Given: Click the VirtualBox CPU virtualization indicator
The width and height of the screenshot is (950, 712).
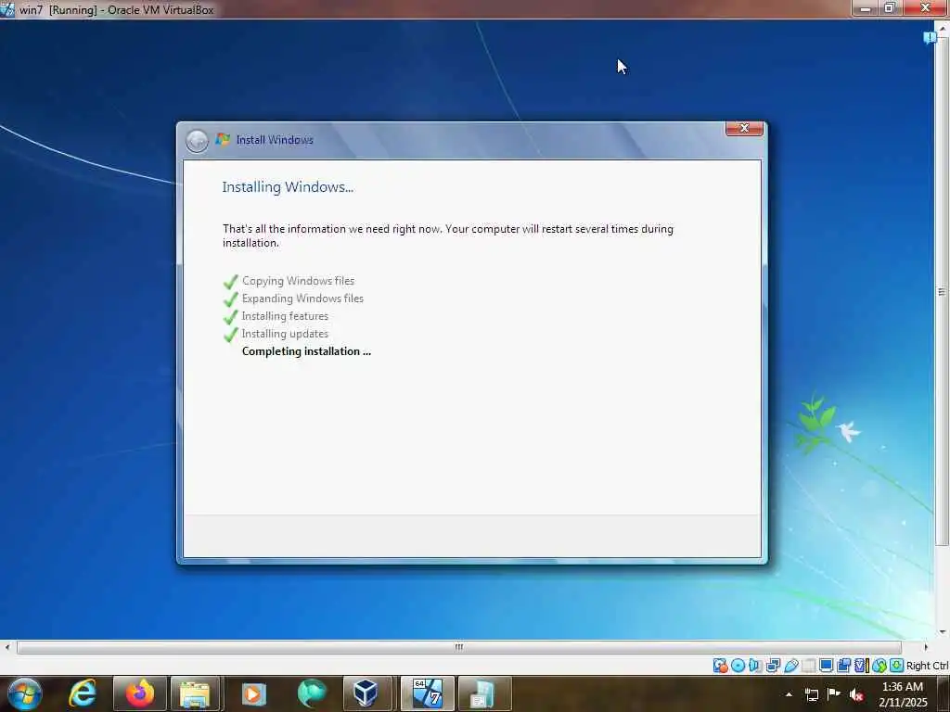Looking at the screenshot, I should click(x=861, y=666).
